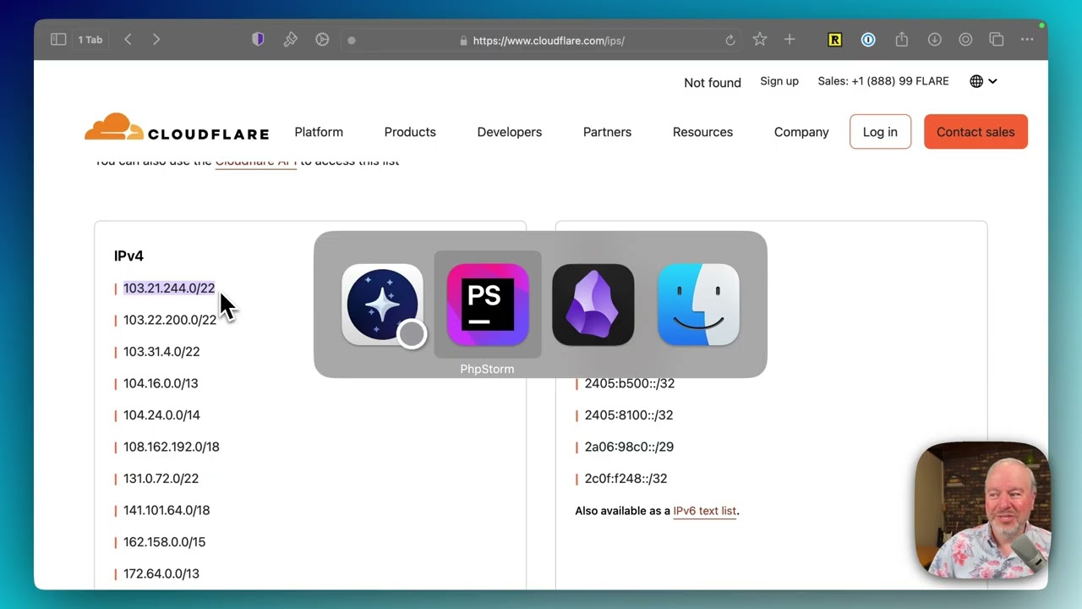The height and width of the screenshot is (609, 1082).
Task: Click the presenter webcam thumbnail
Action: coord(982,511)
